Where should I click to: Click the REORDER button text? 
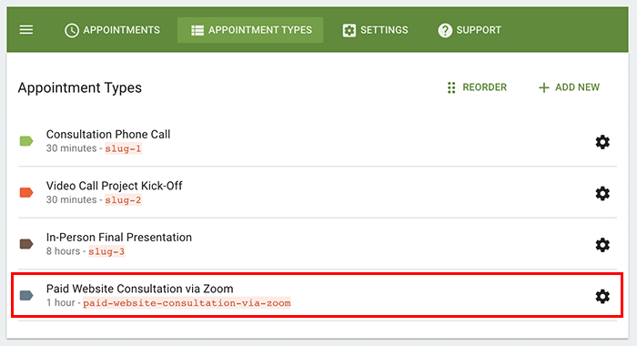click(485, 87)
